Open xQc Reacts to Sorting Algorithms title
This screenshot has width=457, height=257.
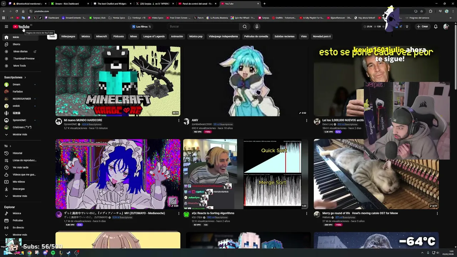(x=213, y=213)
